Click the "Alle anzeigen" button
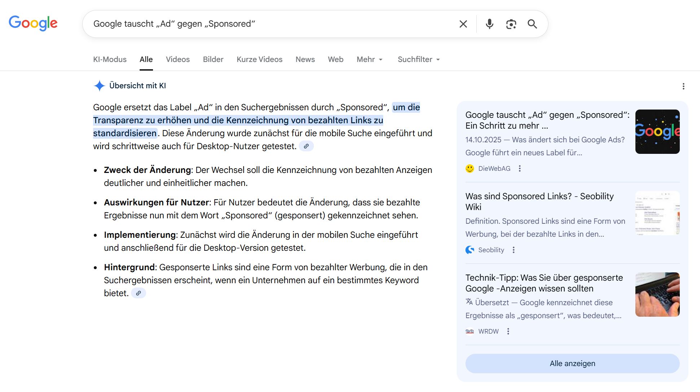Image resolution: width=700 pixels, height=392 pixels. [572, 364]
